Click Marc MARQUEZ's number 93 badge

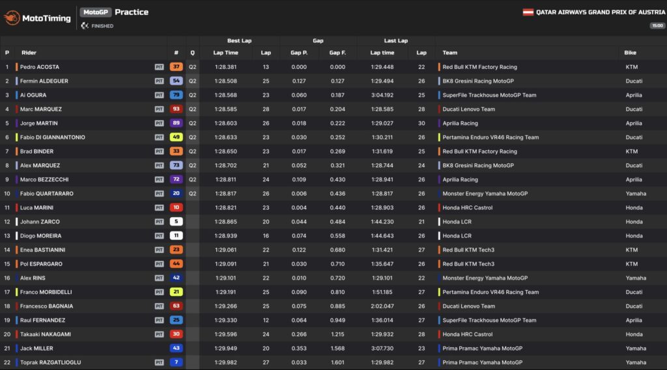click(176, 109)
